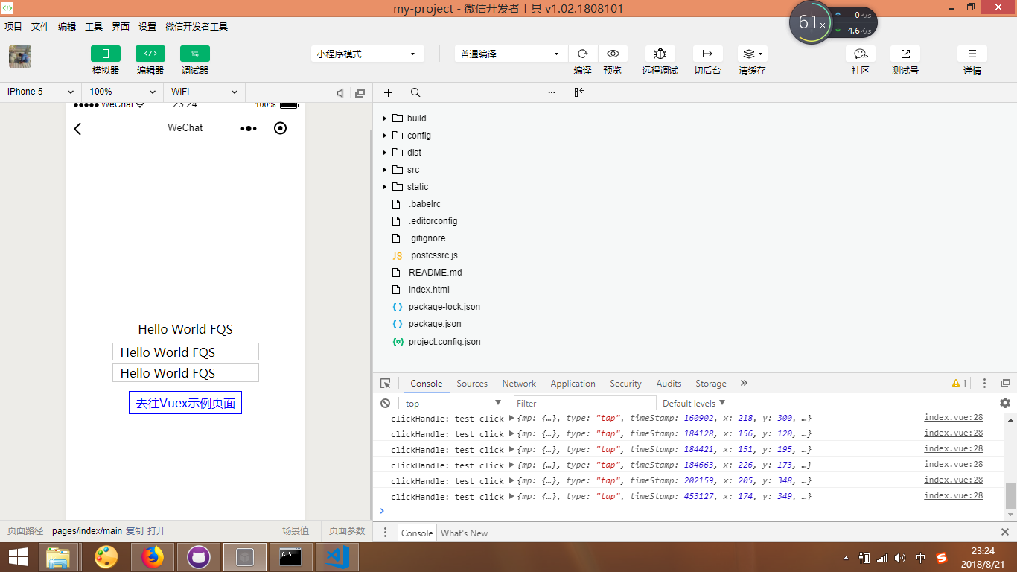Open devtools three-dot customize menu
This screenshot has width=1017, height=572.
coord(984,384)
